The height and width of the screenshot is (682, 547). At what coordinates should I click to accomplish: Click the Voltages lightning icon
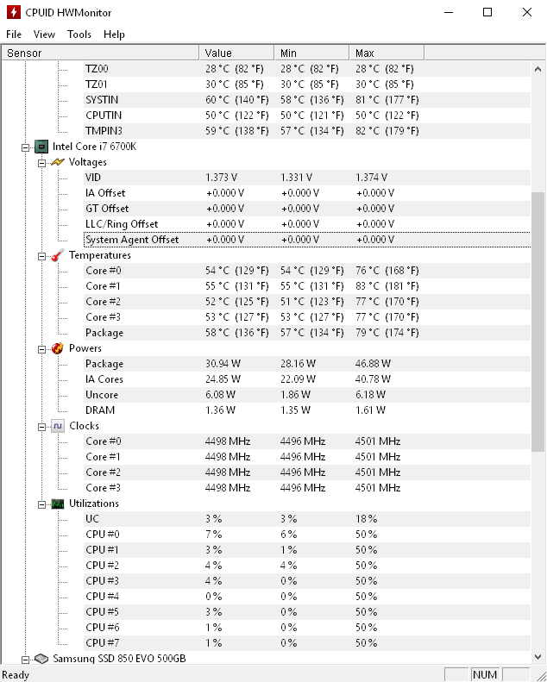(x=58, y=162)
